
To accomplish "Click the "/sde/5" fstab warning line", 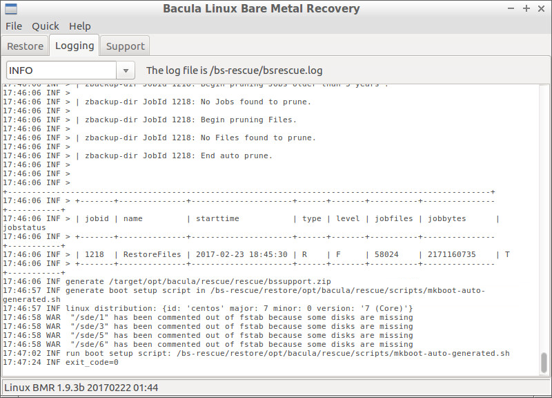I will pyautogui.click(x=208, y=336).
